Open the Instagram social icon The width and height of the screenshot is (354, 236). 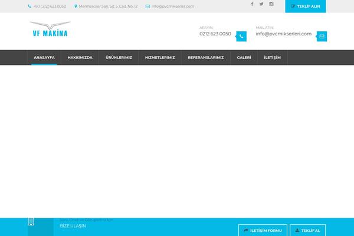pyautogui.click(x=271, y=4)
